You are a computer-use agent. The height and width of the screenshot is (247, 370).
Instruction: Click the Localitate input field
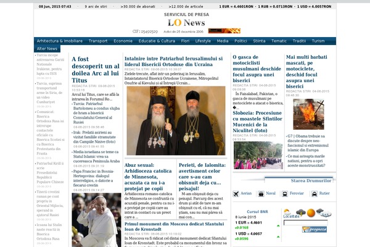306,222
